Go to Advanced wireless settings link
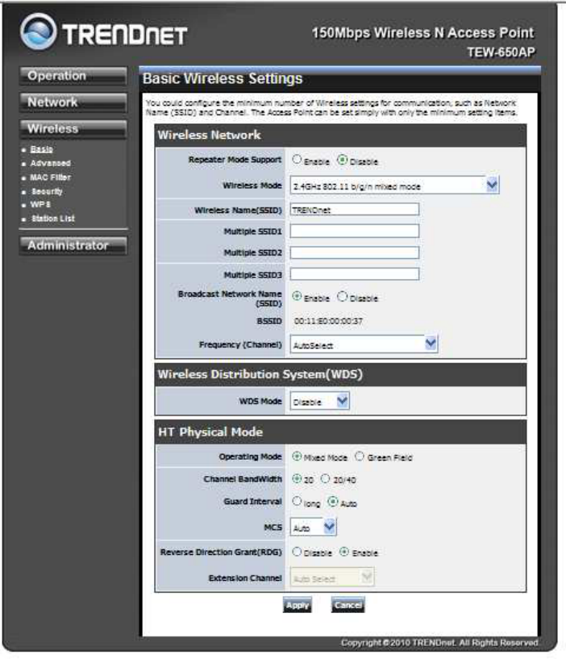The height and width of the screenshot is (659, 566). [x=51, y=163]
